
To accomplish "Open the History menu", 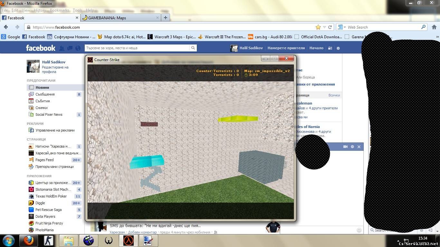I will tap(40, 10).
